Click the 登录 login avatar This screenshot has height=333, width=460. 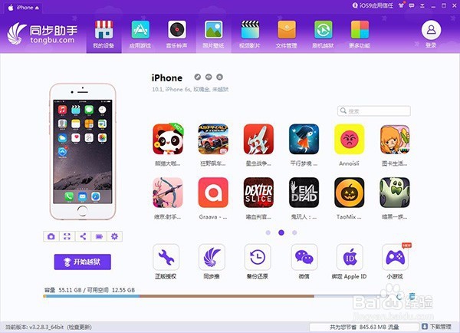(431, 30)
